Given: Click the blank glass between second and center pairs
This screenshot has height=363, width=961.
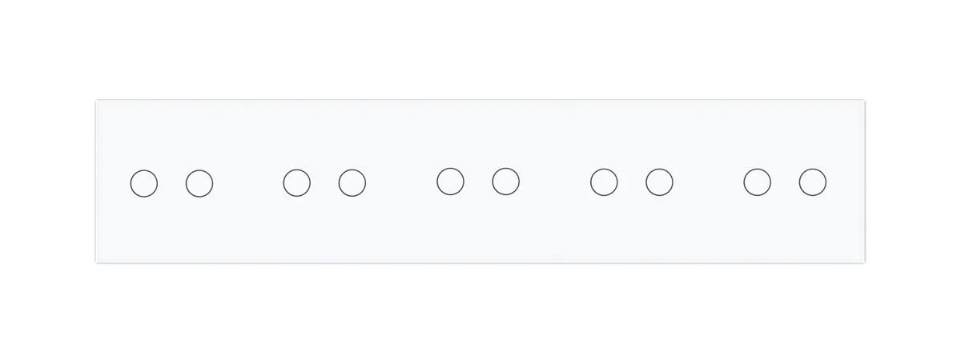Looking at the screenshot, I should (401, 182).
